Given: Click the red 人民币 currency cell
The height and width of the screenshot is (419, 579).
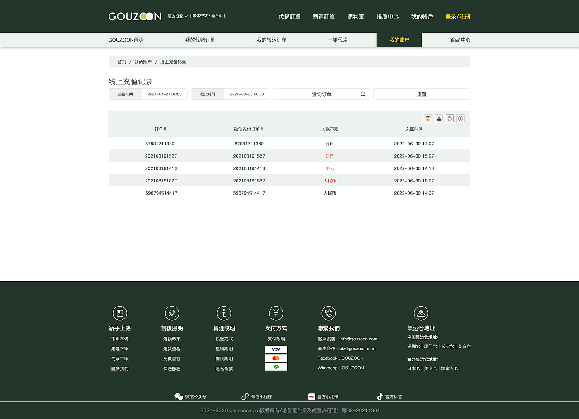Looking at the screenshot, I should pos(330,181).
